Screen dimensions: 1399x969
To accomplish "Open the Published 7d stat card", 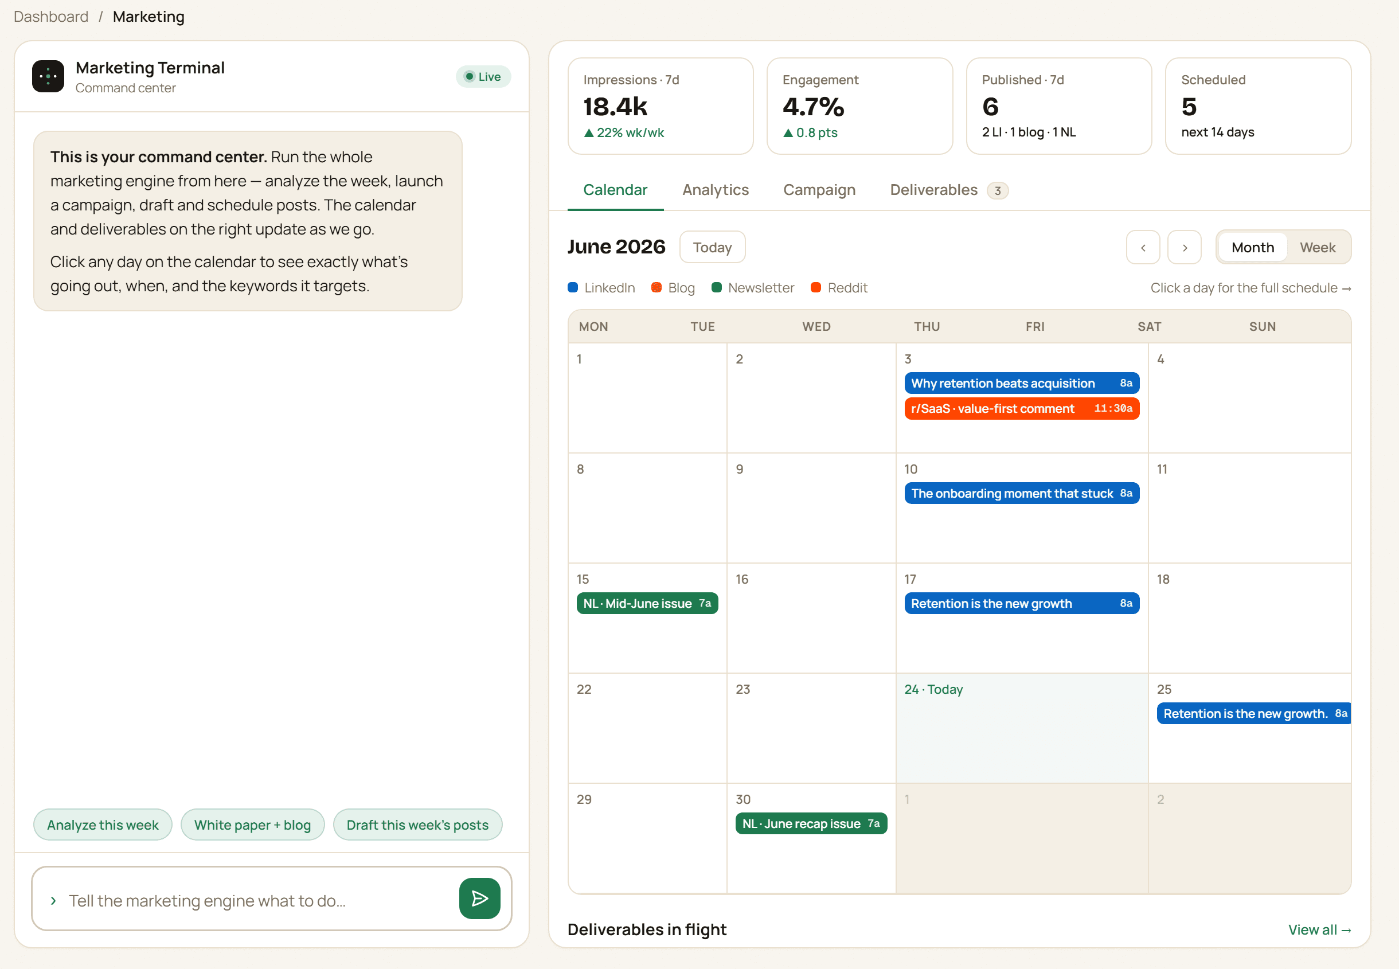I will [x=1058, y=106].
